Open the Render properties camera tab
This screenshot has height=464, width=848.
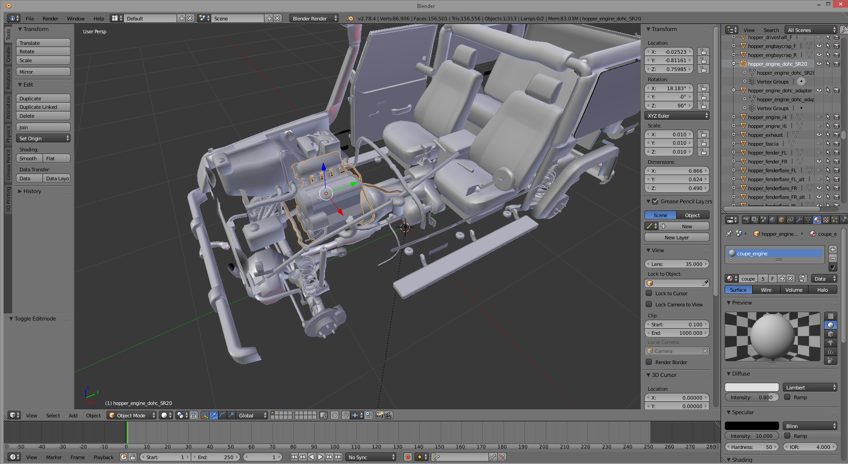tap(746, 220)
